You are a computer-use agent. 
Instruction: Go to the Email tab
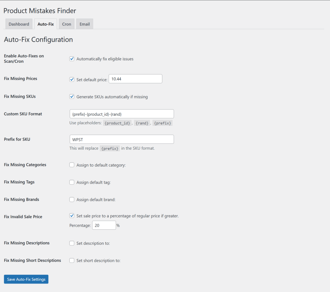(x=84, y=24)
